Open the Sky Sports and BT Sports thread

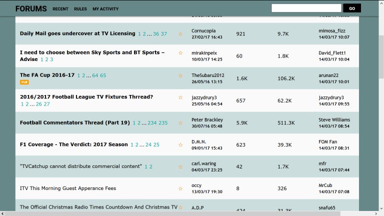(x=92, y=55)
